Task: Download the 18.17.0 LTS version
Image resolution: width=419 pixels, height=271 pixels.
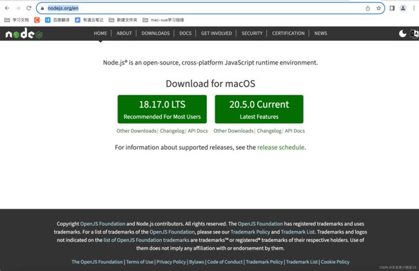Action: (x=162, y=109)
